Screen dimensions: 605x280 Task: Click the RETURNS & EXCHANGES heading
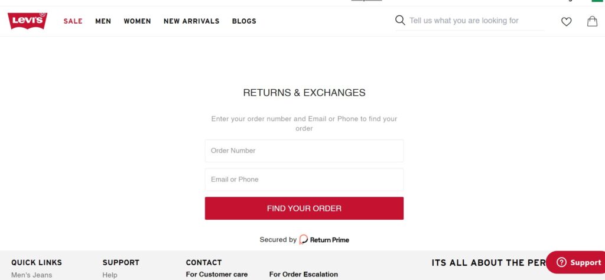(304, 93)
